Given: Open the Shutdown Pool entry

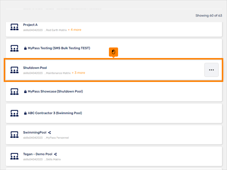Looking at the screenshot, I should 35,68.
